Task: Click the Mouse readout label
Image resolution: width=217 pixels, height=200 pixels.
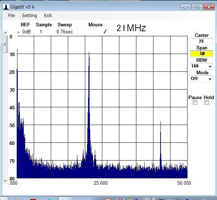Action: 96,25
